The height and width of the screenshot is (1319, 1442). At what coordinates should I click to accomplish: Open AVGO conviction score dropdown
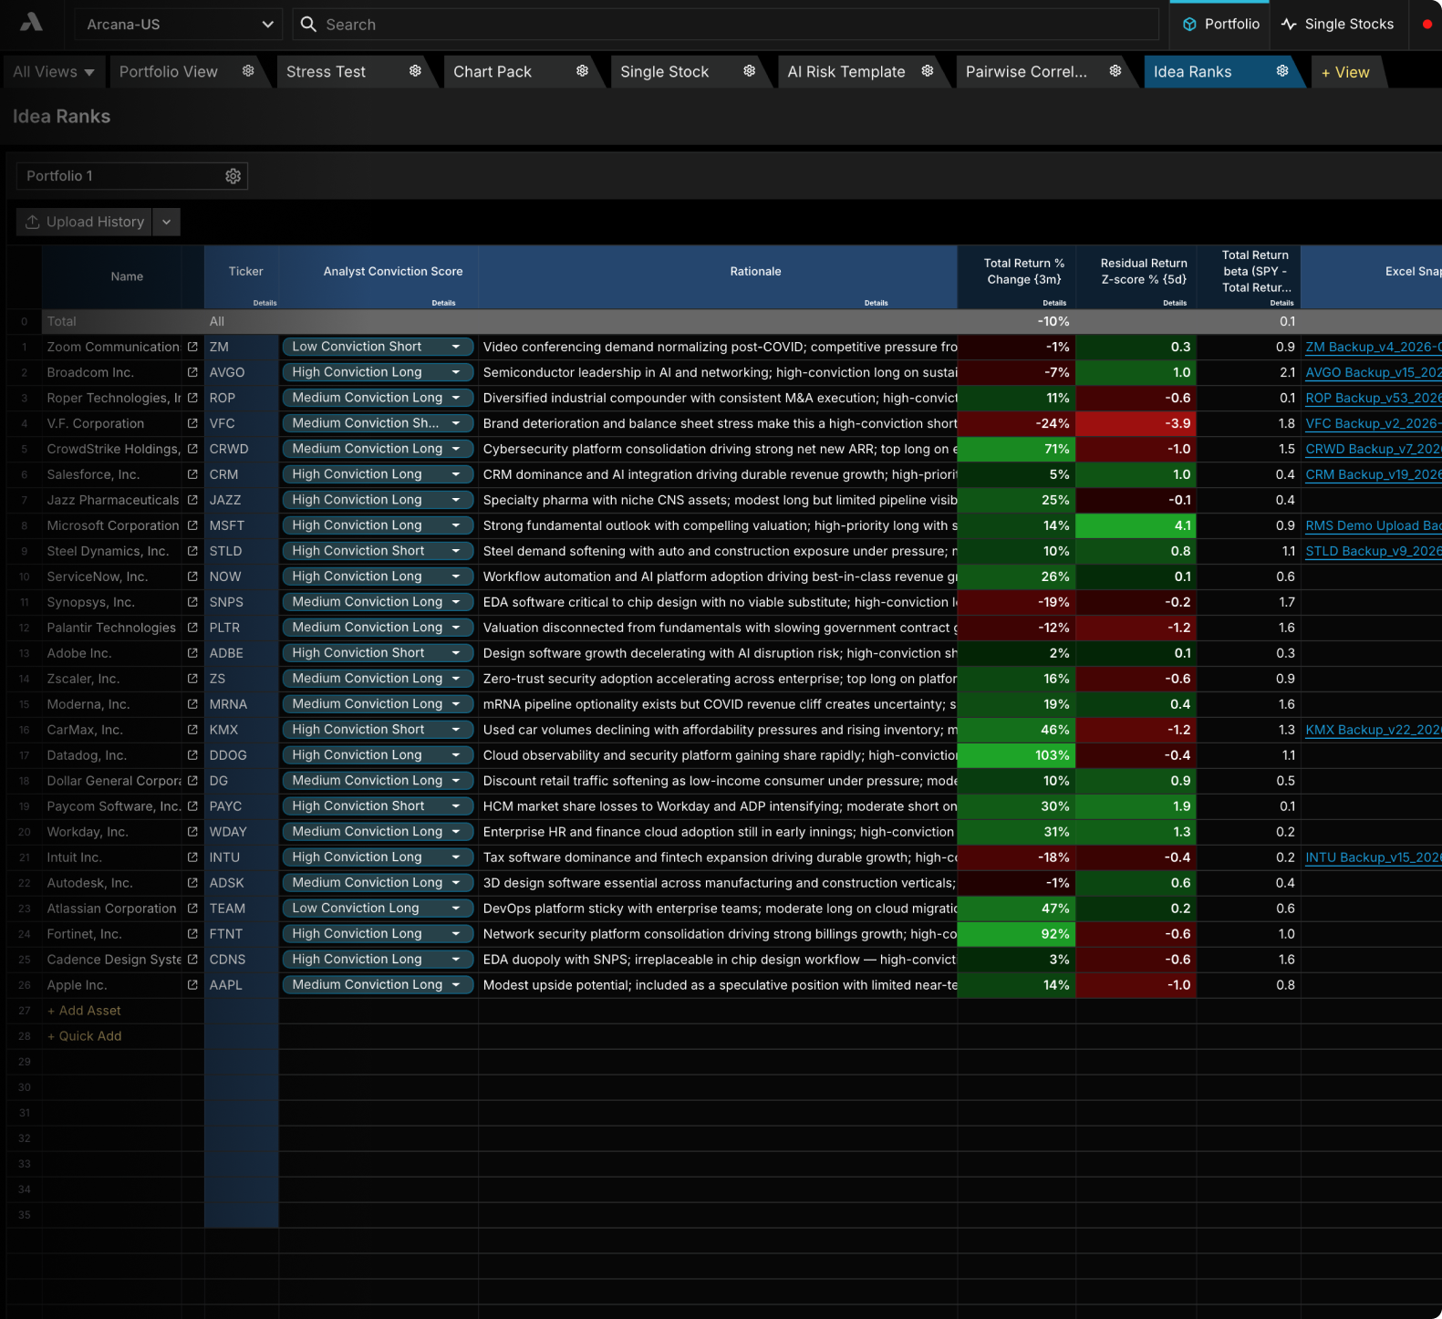coord(378,372)
